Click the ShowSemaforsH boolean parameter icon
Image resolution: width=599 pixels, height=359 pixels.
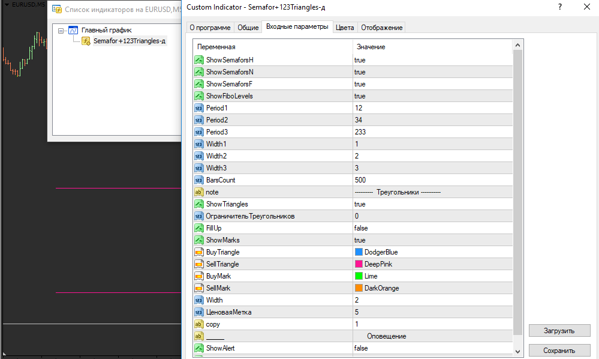pyautogui.click(x=198, y=60)
